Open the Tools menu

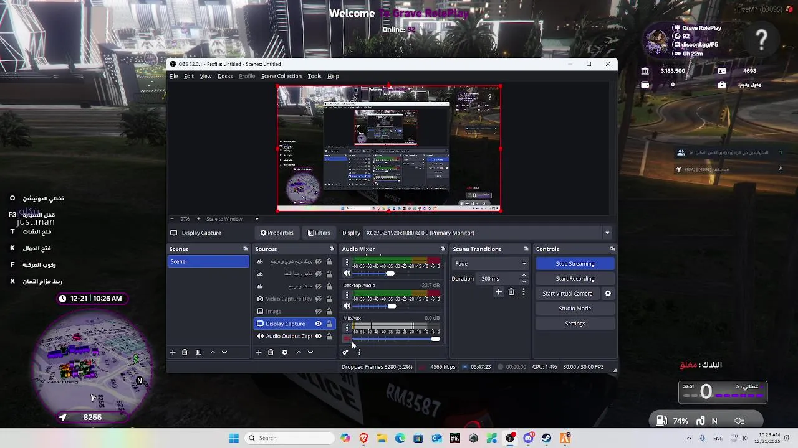(x=314, y=76)
